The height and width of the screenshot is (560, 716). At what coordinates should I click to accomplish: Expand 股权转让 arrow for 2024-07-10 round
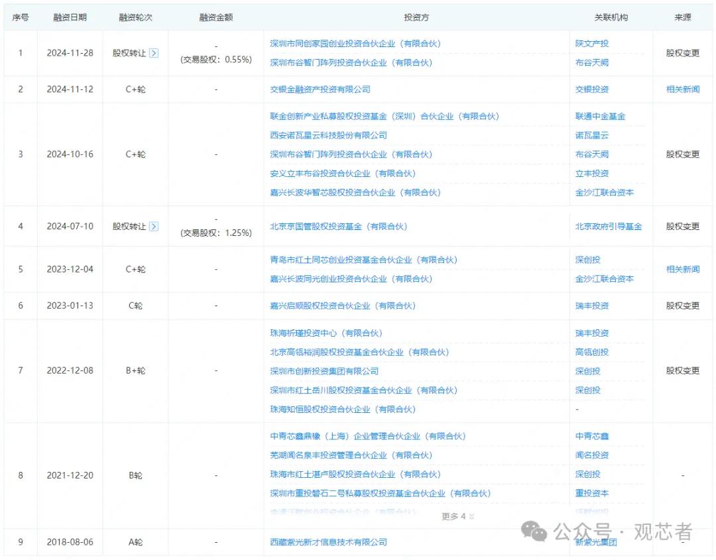[x=154, y=226]
